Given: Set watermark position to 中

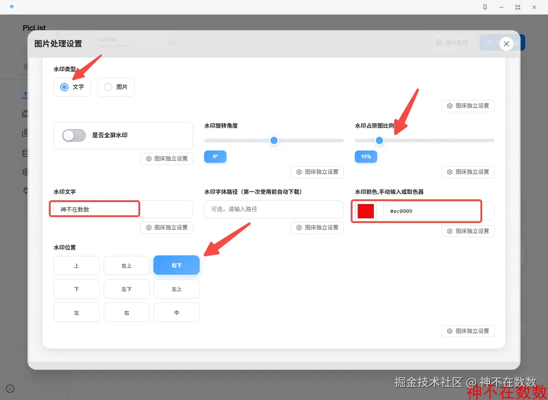Looking at the screenshot, I should [x=176, y=312].
